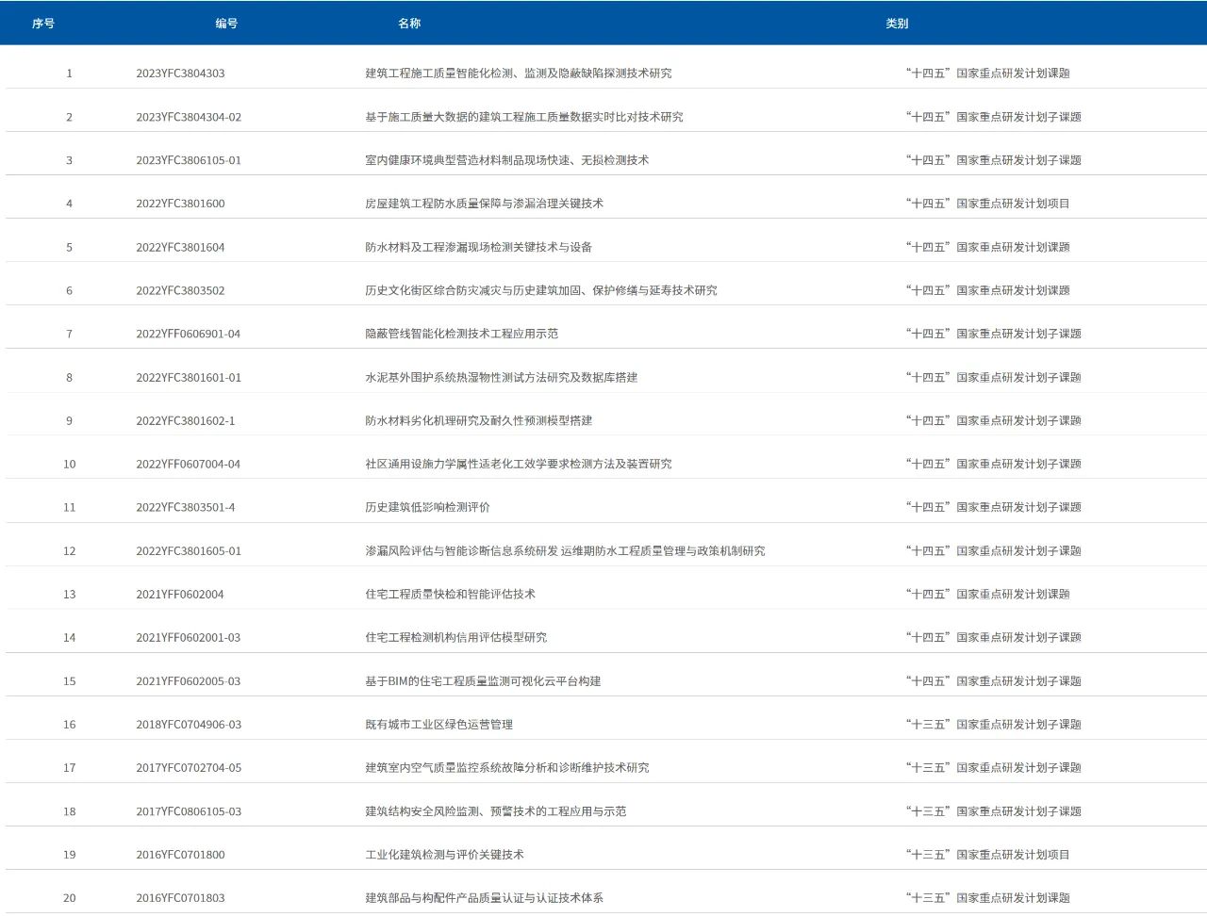The image size is (1207, 916).
Task: Click the 历史建筑低影响检测评价 project name
Action: tap(427, 507)
